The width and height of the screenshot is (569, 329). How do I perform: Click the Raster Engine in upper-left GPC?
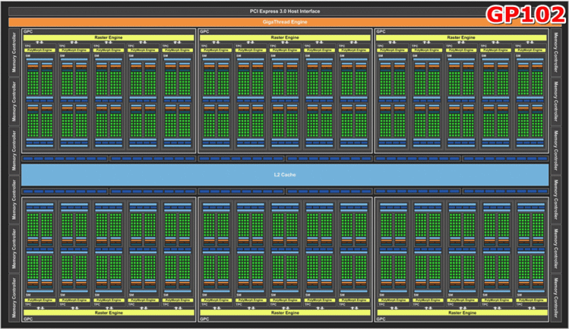click(x=108, y=38)
